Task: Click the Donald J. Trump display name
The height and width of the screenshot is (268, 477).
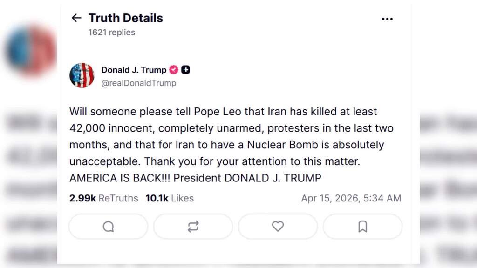Action: tap(133, 69)
